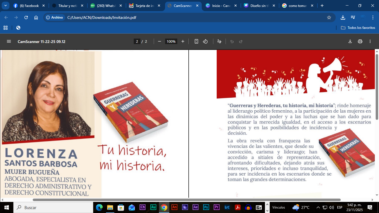Launch Adobe Photoshop from the taskbar
Viewport: 379px width, 213px height.
(206, 207)
